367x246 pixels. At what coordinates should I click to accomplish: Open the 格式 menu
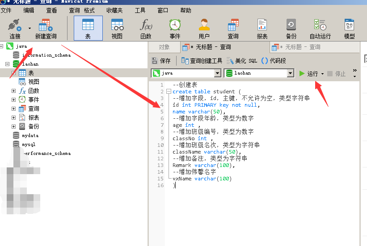89,10
